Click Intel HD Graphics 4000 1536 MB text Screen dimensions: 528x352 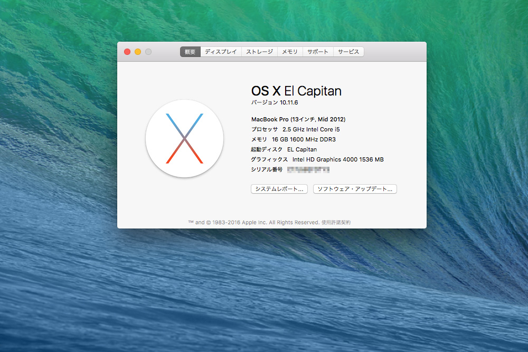[x=338, y=159]
